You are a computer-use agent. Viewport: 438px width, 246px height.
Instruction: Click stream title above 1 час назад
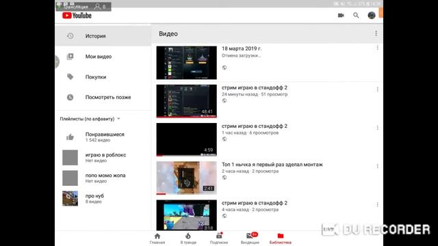[x=255, y=126]
